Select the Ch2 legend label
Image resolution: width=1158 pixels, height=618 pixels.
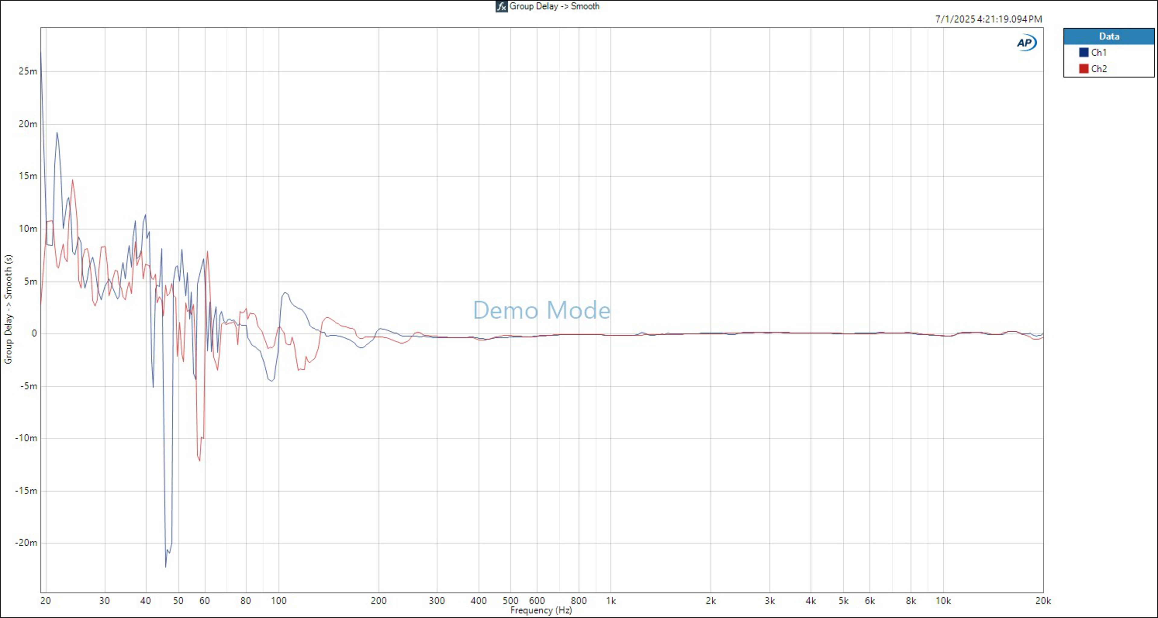pos(1099,69)
